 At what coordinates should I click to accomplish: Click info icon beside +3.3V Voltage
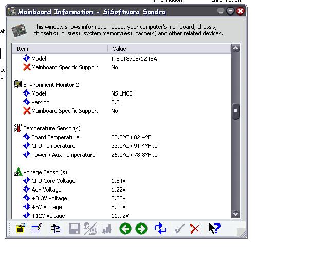27,198
